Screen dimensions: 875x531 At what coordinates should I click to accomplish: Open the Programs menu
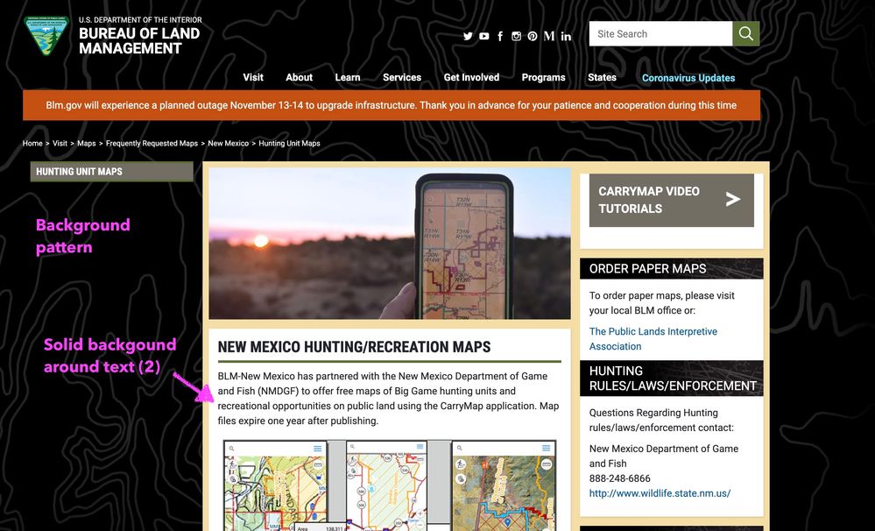544,78
